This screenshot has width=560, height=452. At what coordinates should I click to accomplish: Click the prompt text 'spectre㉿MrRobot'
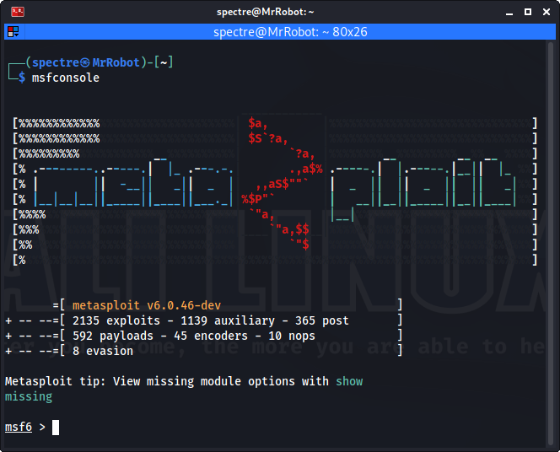pyautogui.click(x=86, y=62)
